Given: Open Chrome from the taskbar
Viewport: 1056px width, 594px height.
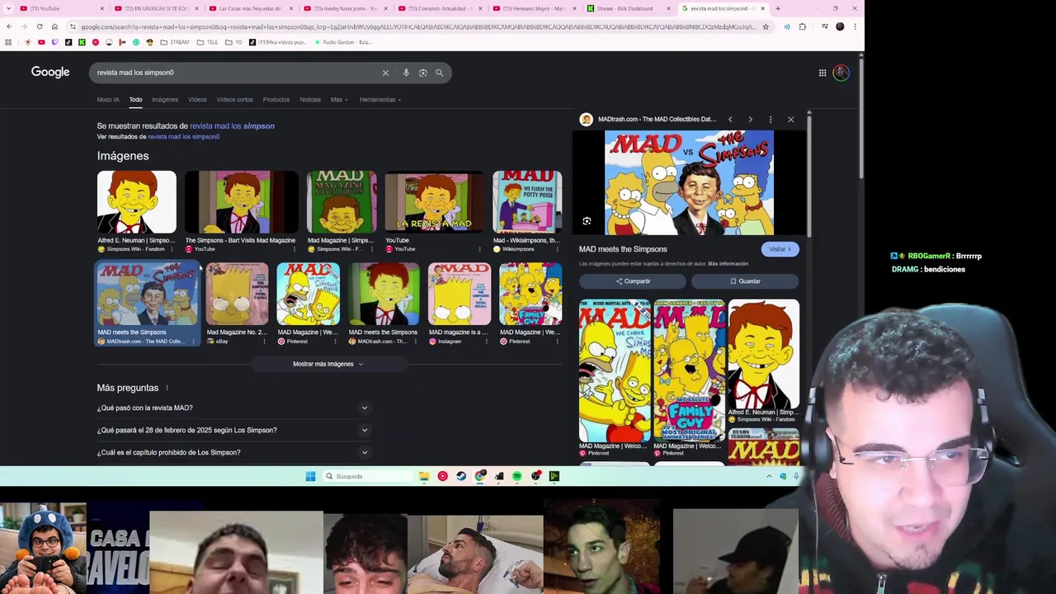Looking at the screenshot, I should [480, 476].
